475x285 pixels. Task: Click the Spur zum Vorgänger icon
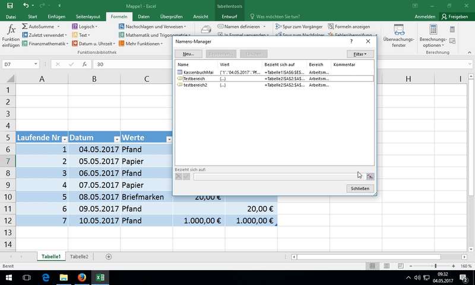[x=279, y=27]
